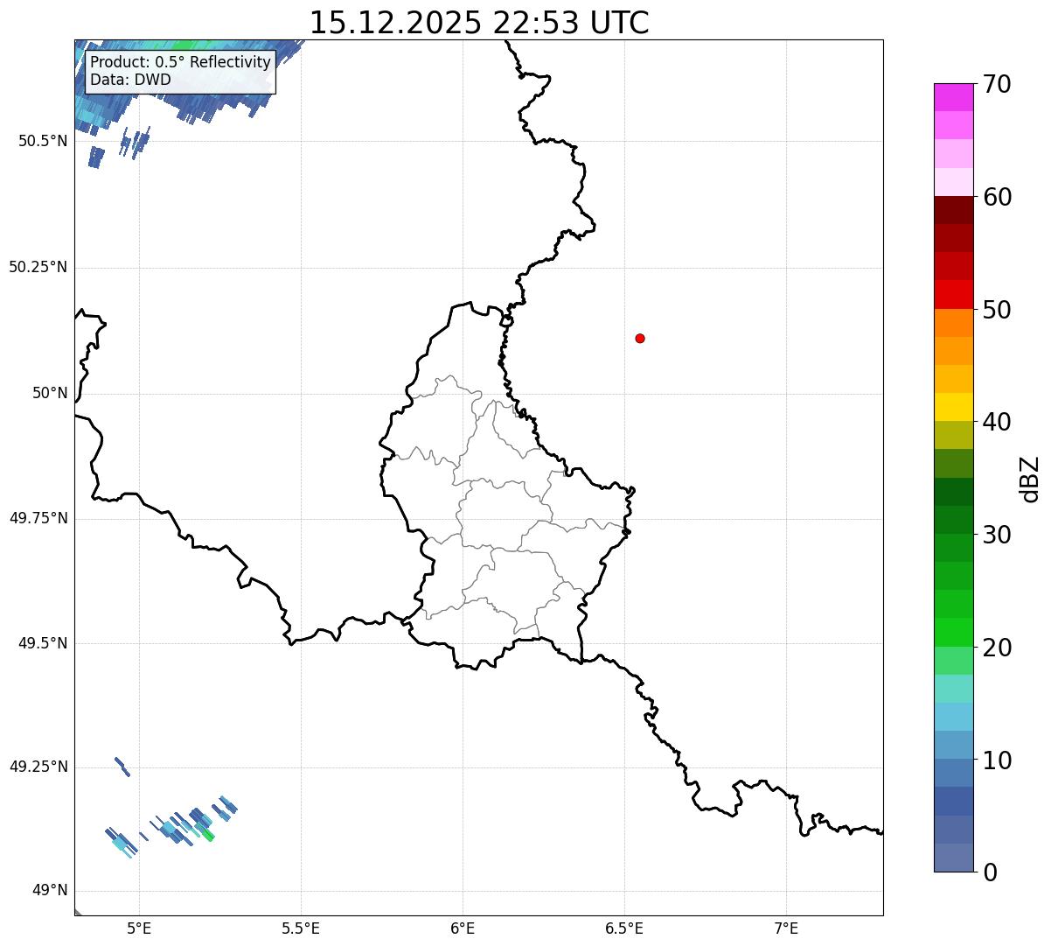Screen dimensions: 1051x946
Task: Click the colorbar tick value 40
Action: coord(997,422)
